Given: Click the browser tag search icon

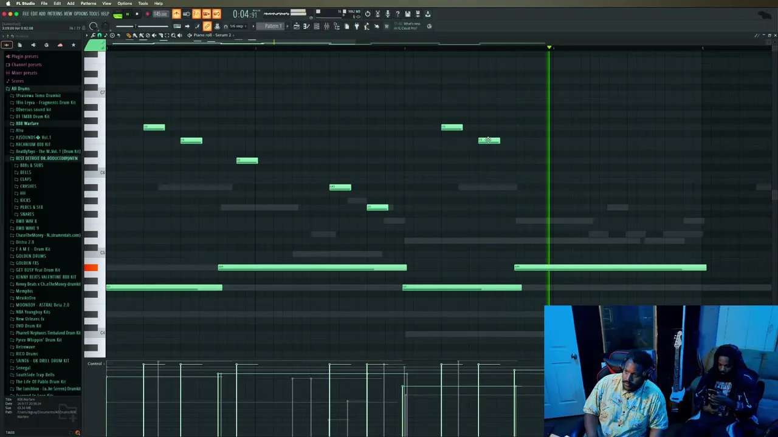Looking at the screenshot, I should pos(77,433).
